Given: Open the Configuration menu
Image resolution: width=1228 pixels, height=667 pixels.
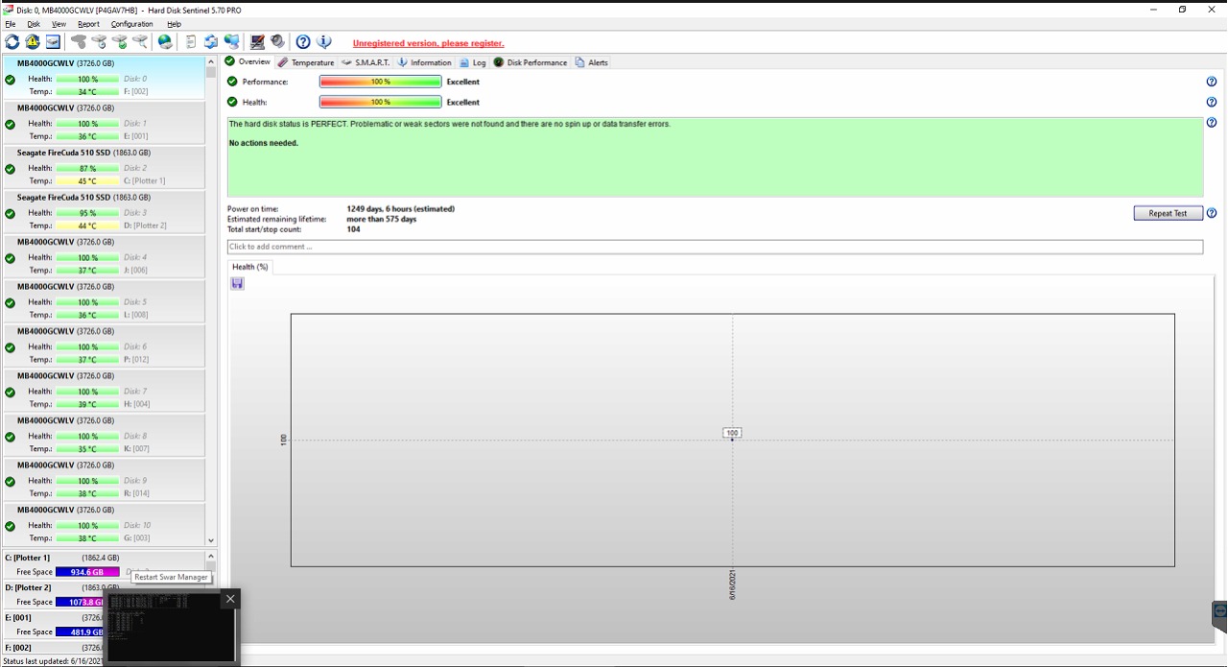Looking at the screenshot, I should click(131, 24).
